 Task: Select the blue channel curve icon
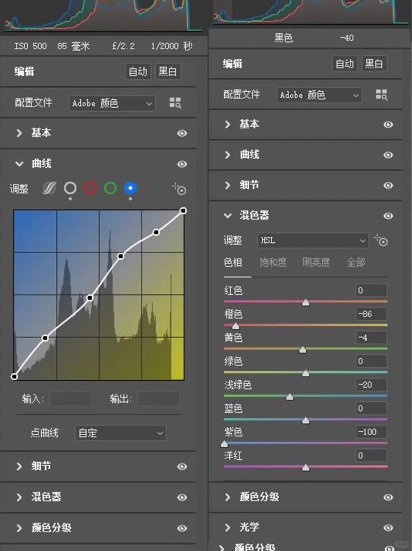(x=130, y=188)
